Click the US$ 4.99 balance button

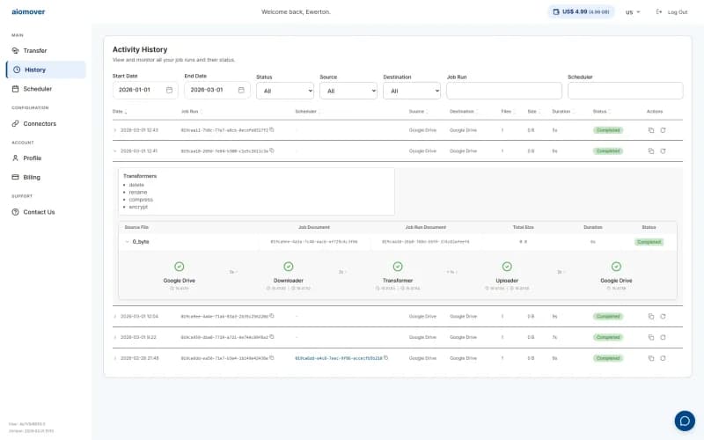[x=581, y=11]
